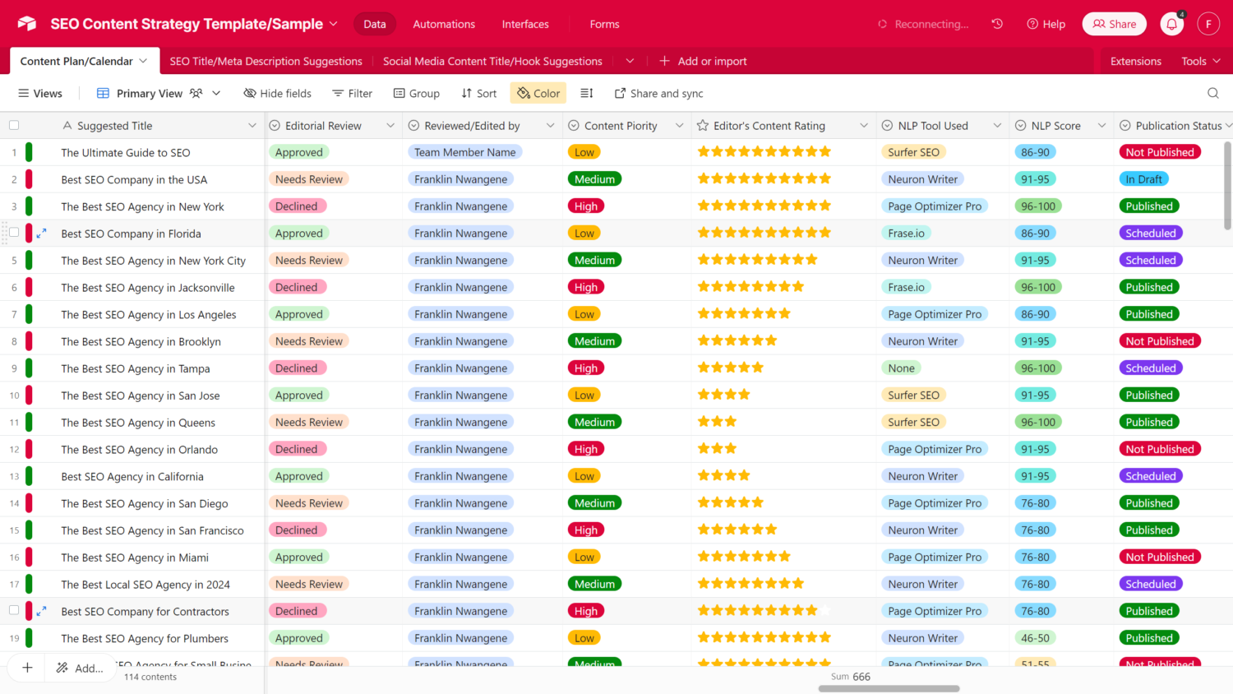Open the F user account avatar
Screen dimensions: 1233x694
coord(1208,24)
